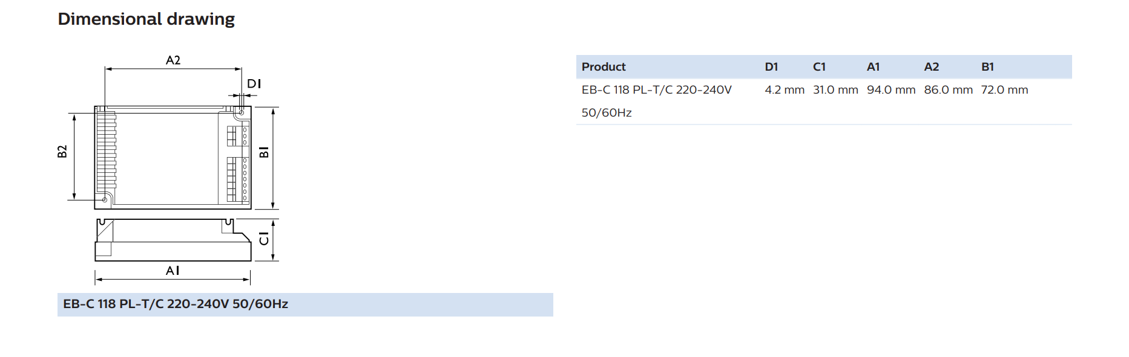Viewport: 1129px width, 357px height.
Task: Select the 94.0 mm value cell
Action: pyautogui.click(x=891, y=90)
